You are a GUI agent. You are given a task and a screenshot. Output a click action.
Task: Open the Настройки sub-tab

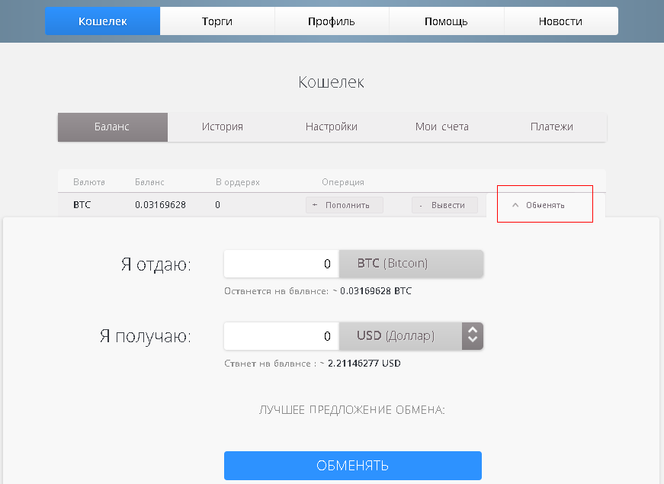coord(332,127)
